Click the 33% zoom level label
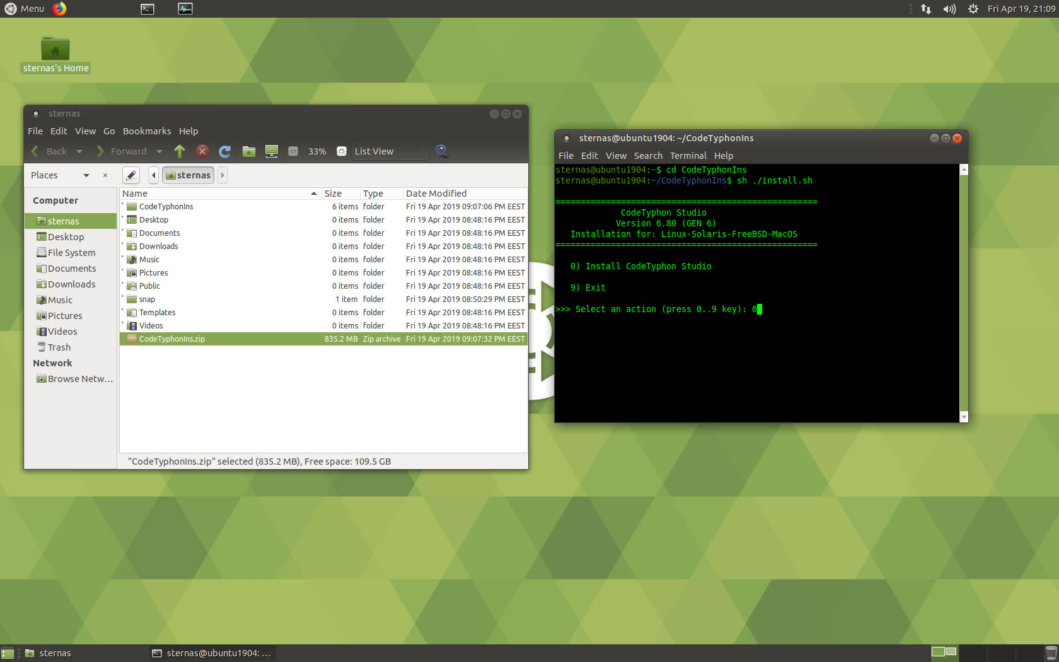1059x662 pixels. tap(317, 151)
